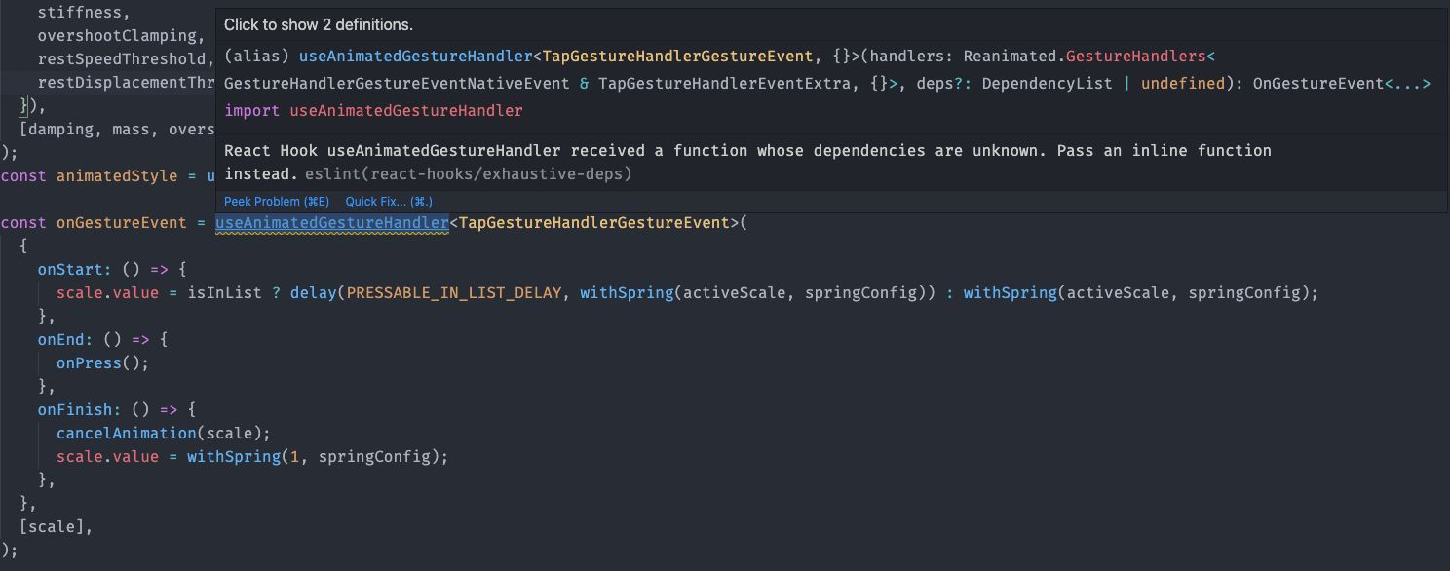Click underlined useAnimatedGestureHandler call
1450x571 pixels.
(x=332, y=222)
